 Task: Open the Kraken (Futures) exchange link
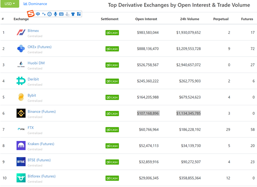(x=41, y=144)
